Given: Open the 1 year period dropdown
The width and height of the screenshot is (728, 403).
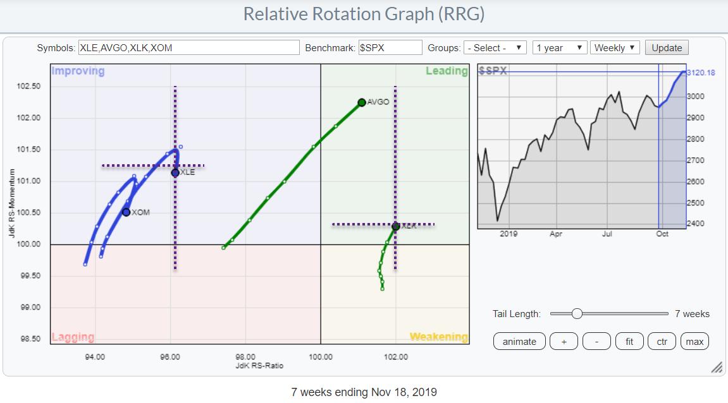Looking at the screenshot, I should (559, 48).
